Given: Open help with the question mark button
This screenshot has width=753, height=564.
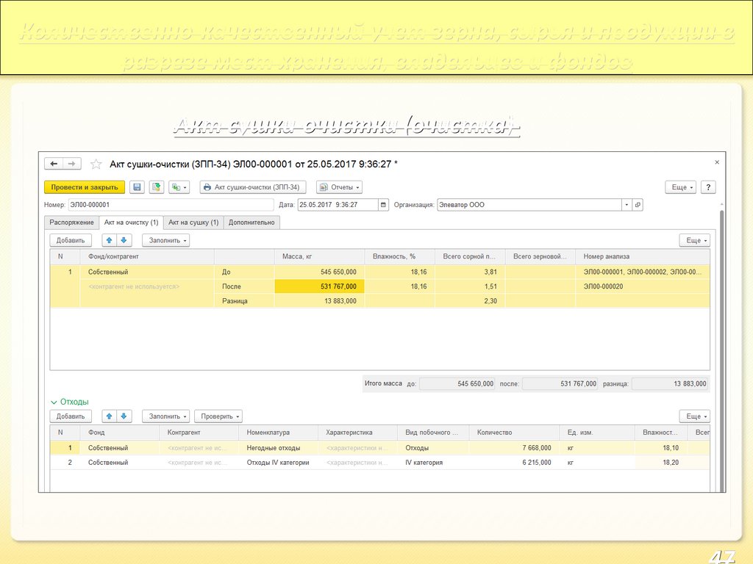Looking at the screenshot, I should [x=707, y=187].
